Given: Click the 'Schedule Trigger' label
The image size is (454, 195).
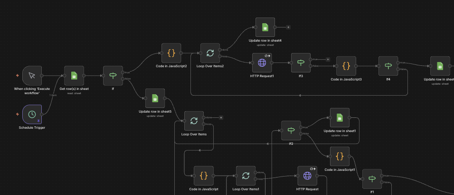Looking at the screenshot, I should pos(32,127).
